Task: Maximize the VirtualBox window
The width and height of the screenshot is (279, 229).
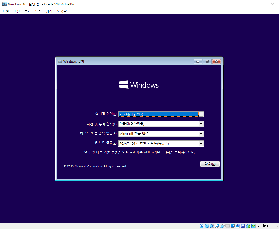Action: [260, 4]
